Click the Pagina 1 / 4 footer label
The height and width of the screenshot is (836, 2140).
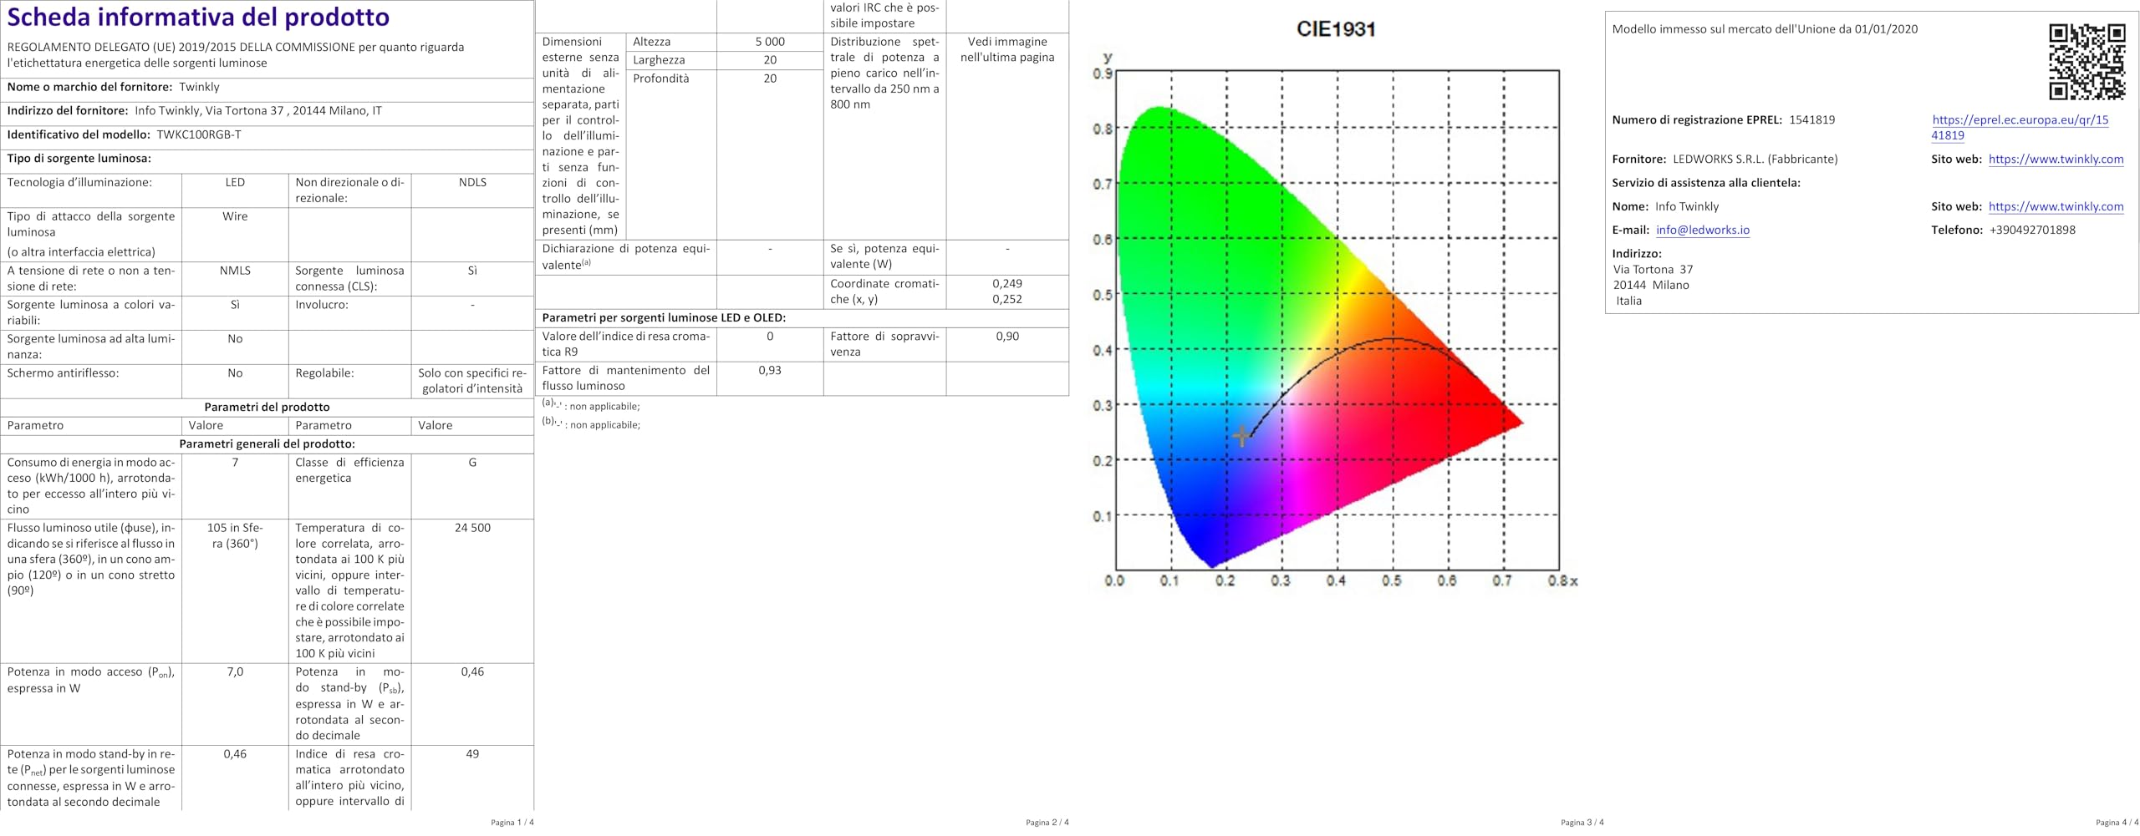[x=511, y=822]
